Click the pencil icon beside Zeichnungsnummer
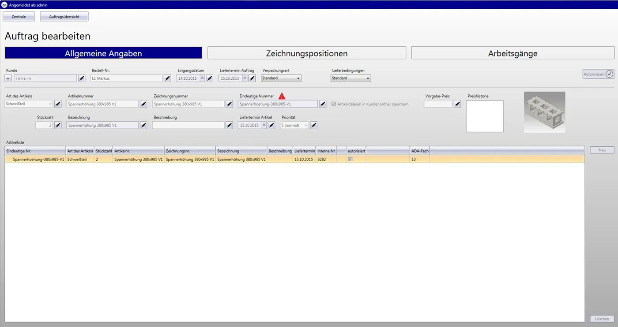The height and width of the screenshot is (327, 618). pos(229,104)
